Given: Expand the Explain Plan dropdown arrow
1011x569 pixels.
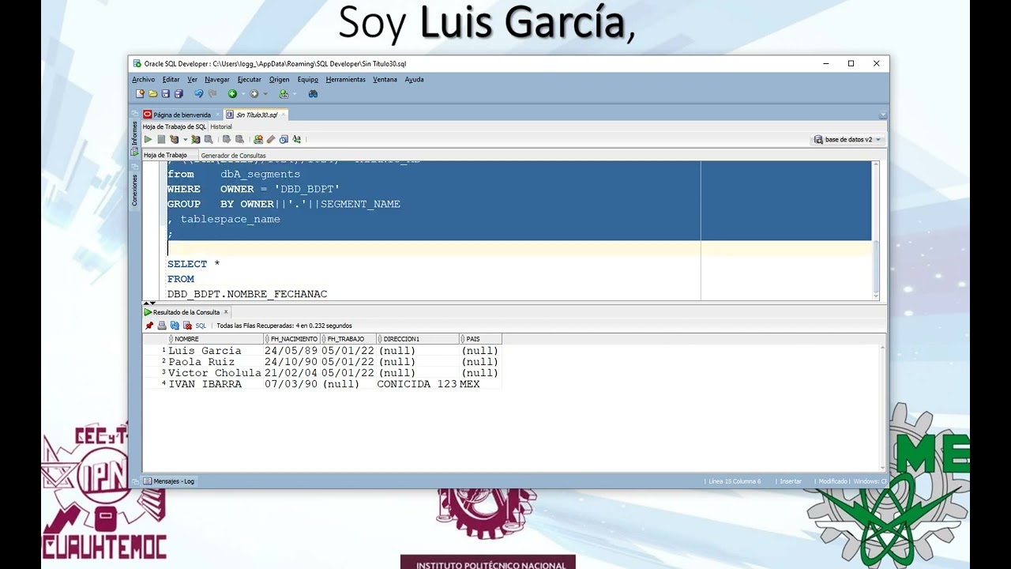Looking at the screenshot, I should coord(185,140).
